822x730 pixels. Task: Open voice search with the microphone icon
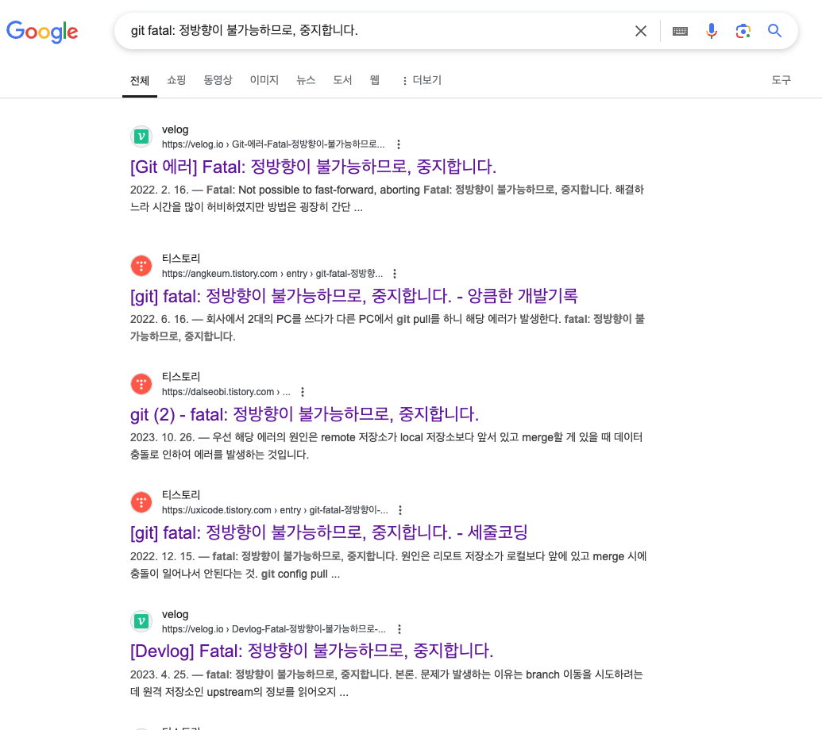point(711,30)
